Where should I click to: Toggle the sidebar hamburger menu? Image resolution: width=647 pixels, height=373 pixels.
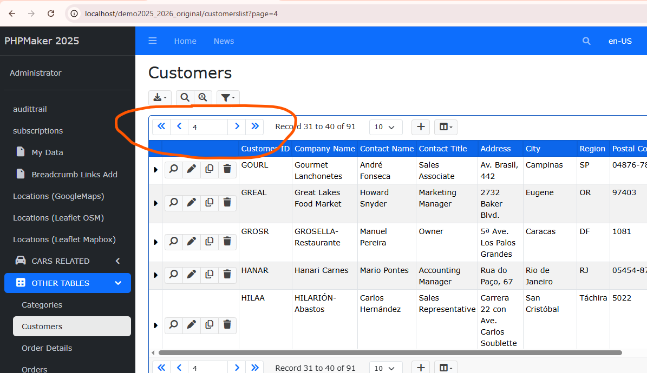coord(153,41)
